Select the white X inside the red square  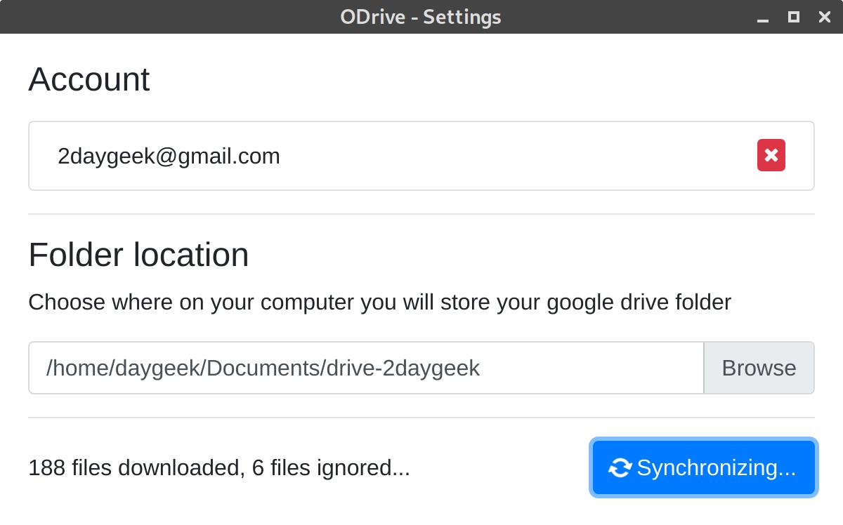click(x=771, y=155)
